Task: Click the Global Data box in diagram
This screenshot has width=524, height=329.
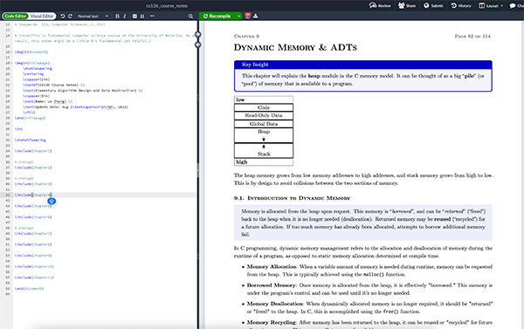Action: click(264, 124)
